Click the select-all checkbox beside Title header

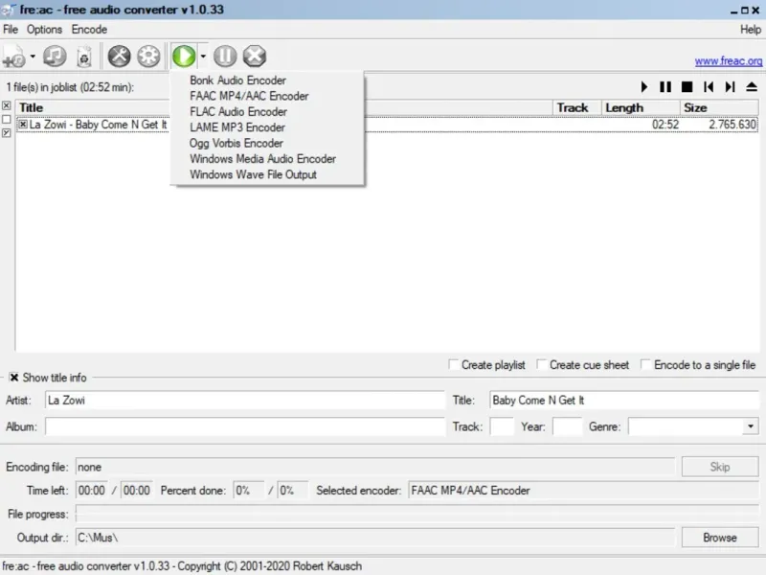click(7, 105)
